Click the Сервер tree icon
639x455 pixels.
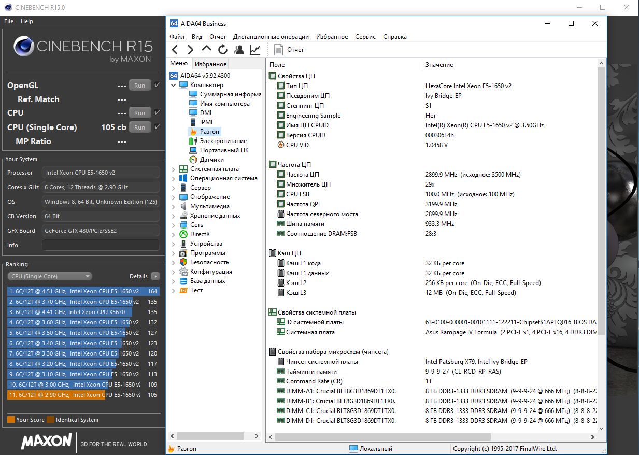coord(183,188)
